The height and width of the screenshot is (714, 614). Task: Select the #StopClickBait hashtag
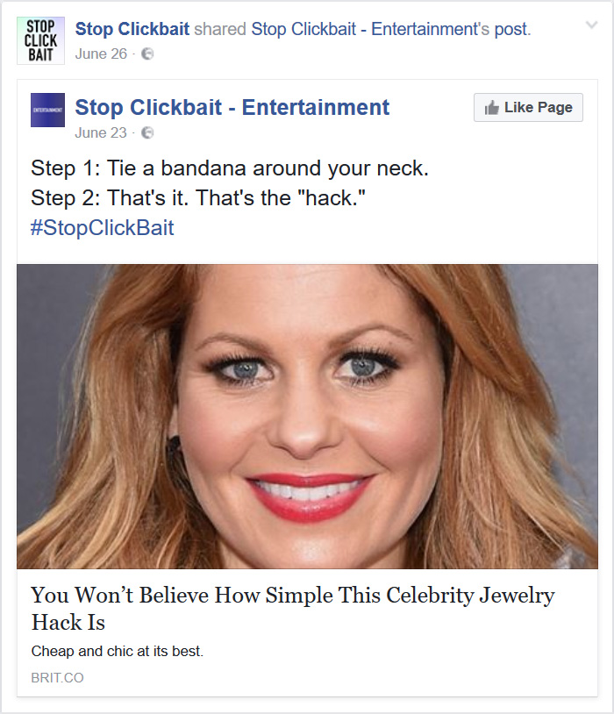[x=103, y=227]
